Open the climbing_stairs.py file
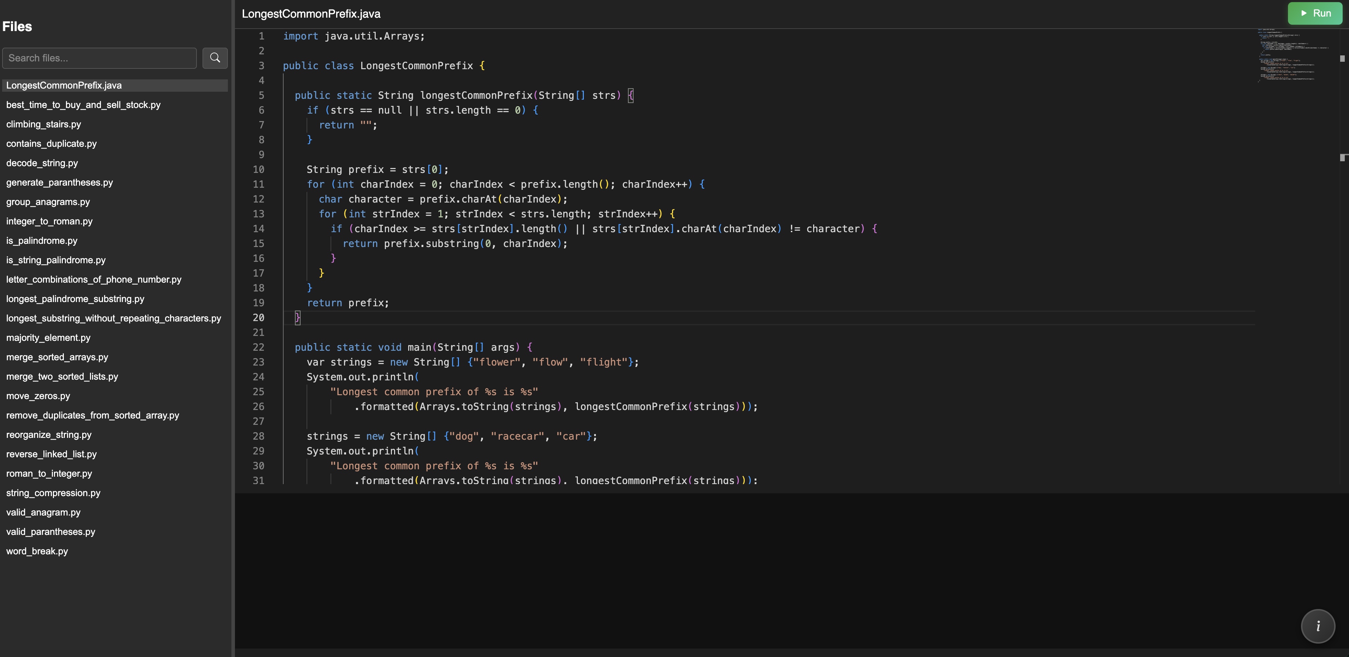The height and width of the screenshot is (657, 1349). [x=43, y=124]
